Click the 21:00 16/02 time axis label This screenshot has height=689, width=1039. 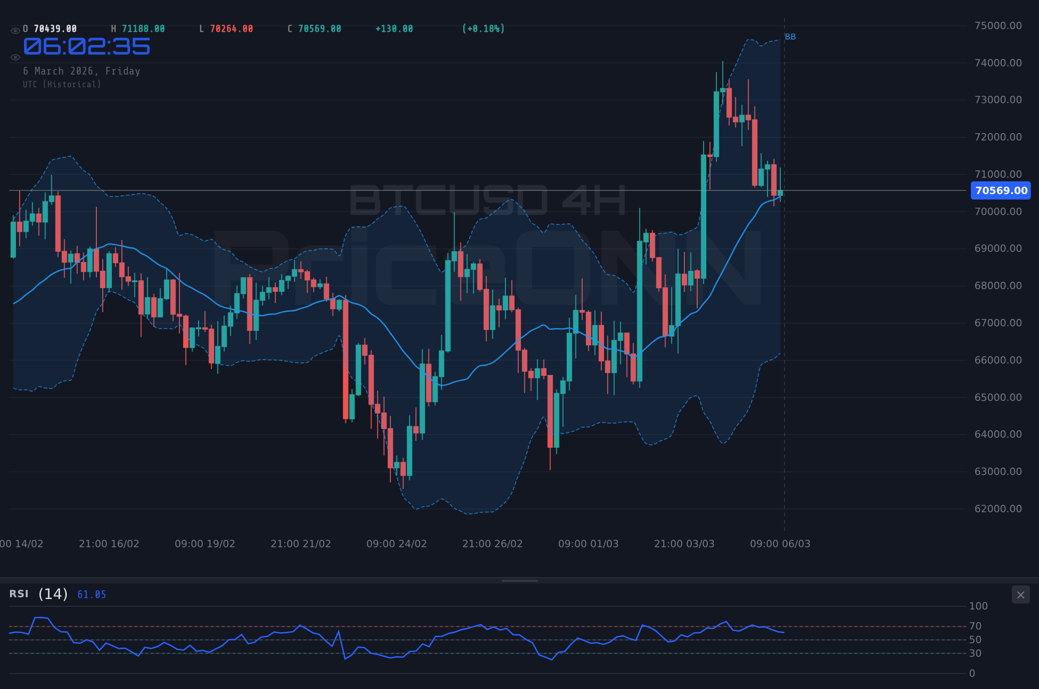(x=109, y=544)
